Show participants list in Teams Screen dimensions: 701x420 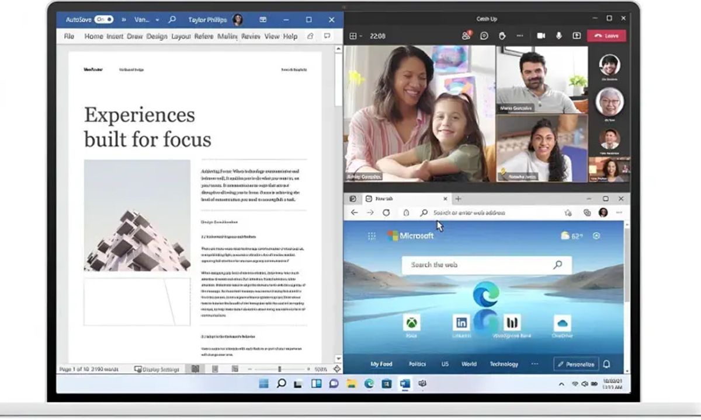tap(466, 36)
